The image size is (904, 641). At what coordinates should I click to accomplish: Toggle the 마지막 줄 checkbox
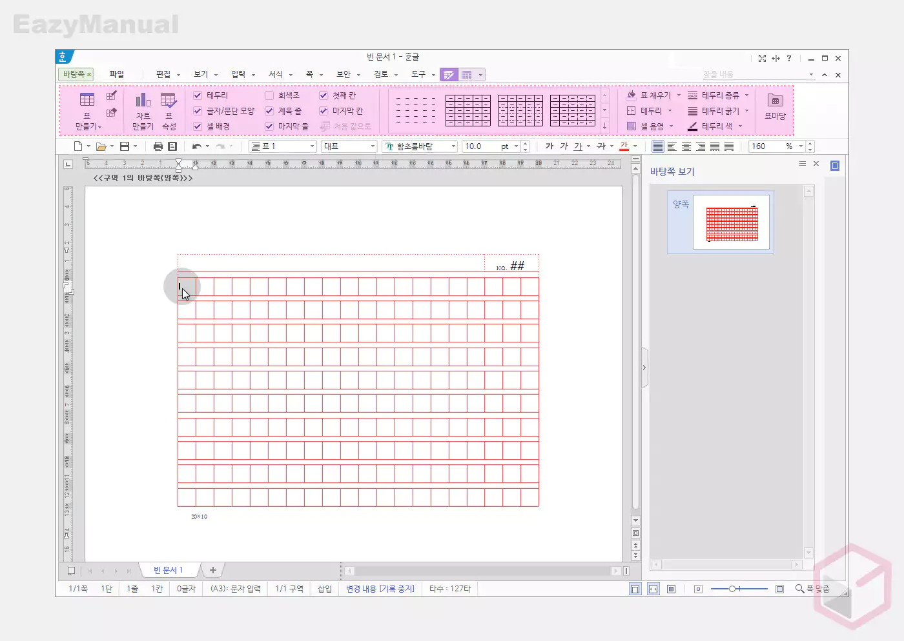click(x=269, y=126)
